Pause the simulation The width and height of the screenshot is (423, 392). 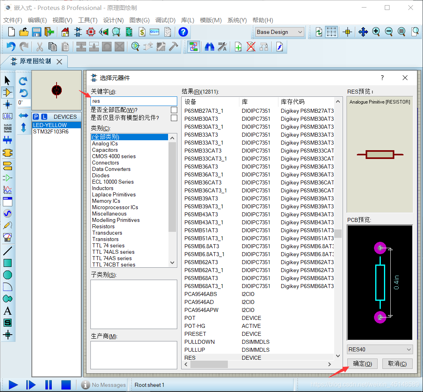pos(49,385)
